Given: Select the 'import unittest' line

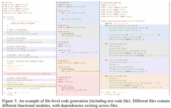Looking at the screenshot, I should click(x=109, y=5).
